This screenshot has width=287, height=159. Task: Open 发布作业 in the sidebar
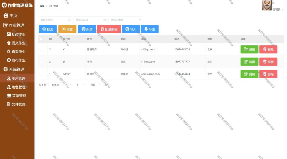click(x=16, y=60)
